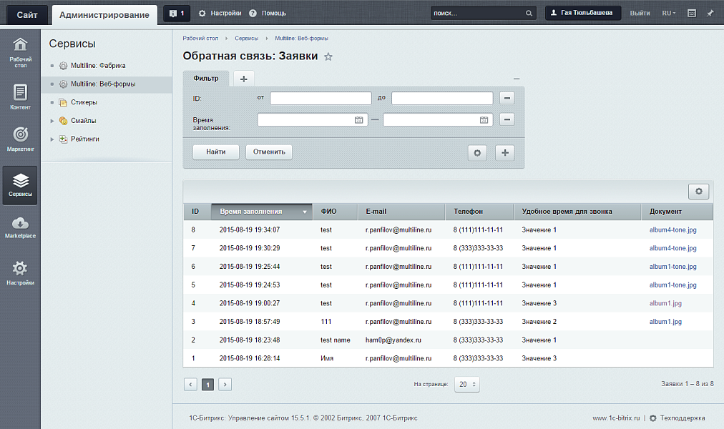The width and height of the screenshot is (724, 429).
Task: Add page to favorites with star icon
Action: (328, 57)
